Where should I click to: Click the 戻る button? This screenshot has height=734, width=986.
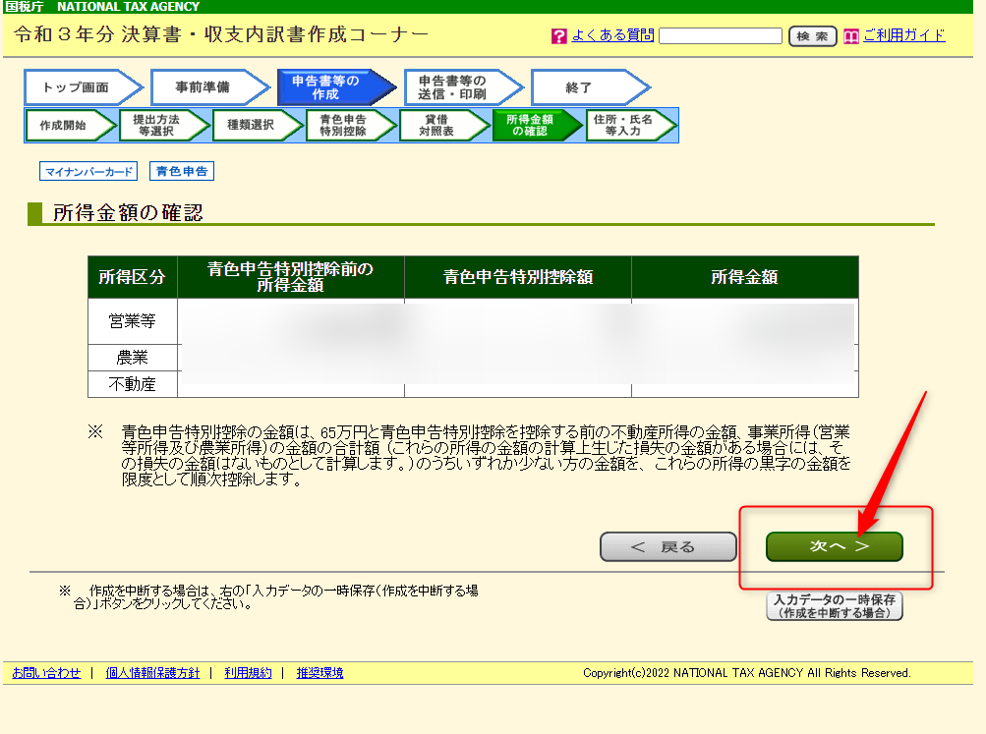click(x=667, y=547)
